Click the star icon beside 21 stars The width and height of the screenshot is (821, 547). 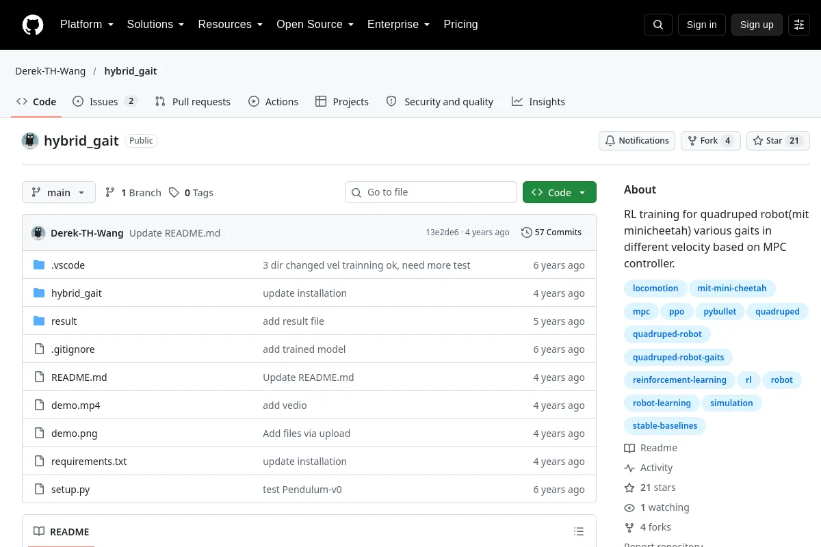(x=629, y=488)
